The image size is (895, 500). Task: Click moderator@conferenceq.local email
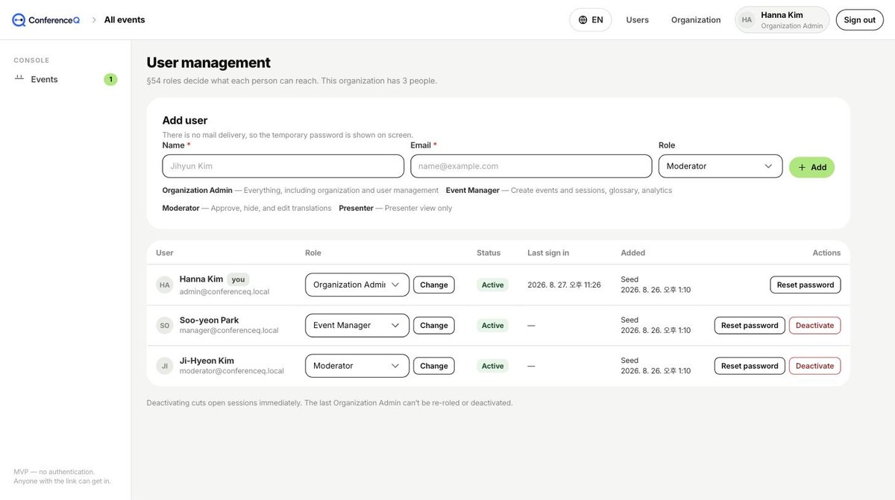[x=232, y=370]
